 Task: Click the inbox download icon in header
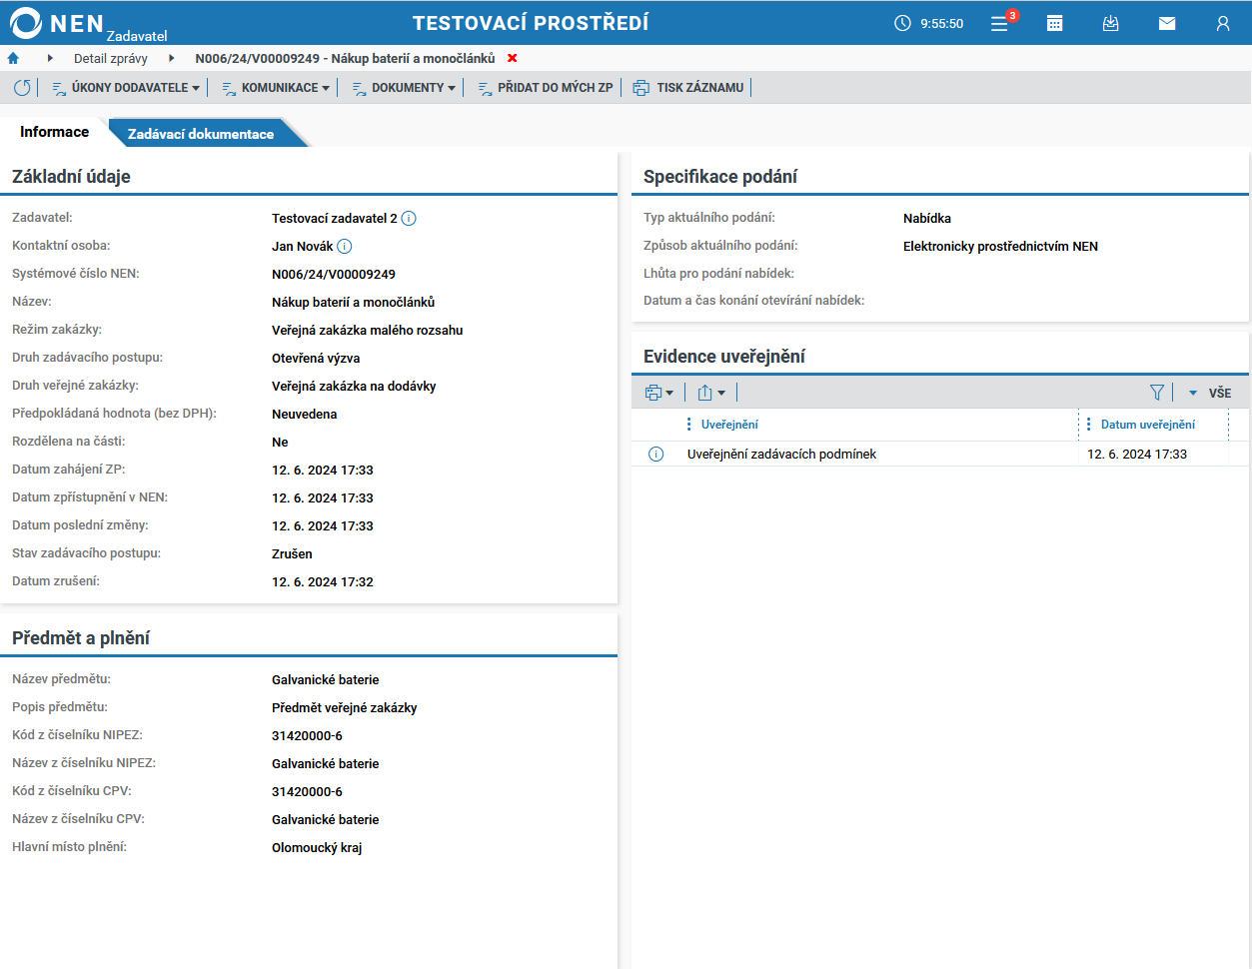(x=1110, y=23)
